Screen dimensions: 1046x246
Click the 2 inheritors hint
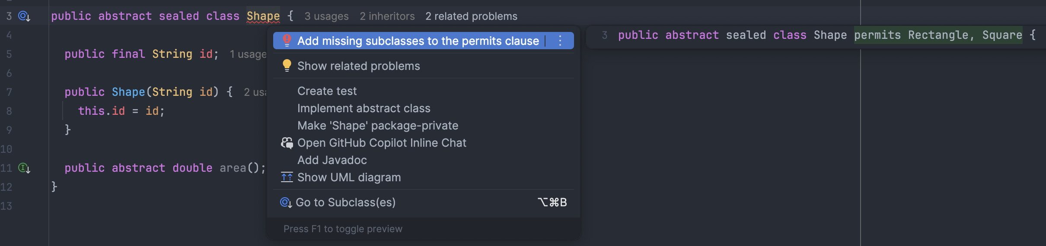pyautogui.click(x=387, y=16)
